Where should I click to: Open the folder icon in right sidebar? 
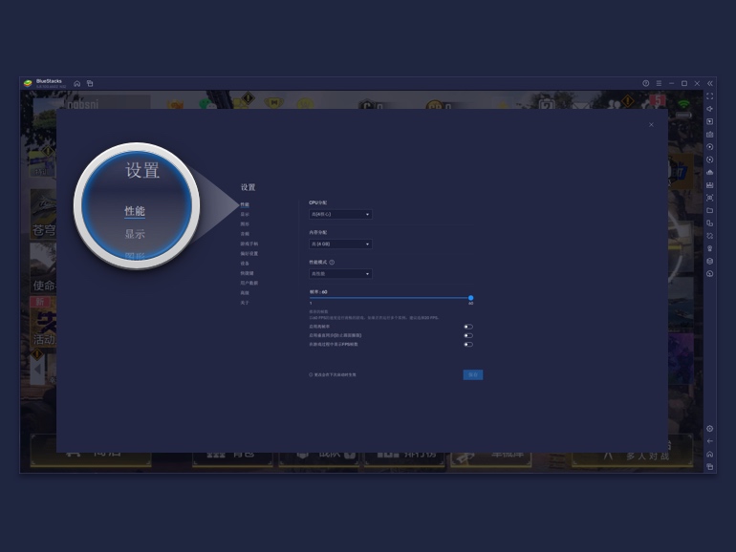709,210
